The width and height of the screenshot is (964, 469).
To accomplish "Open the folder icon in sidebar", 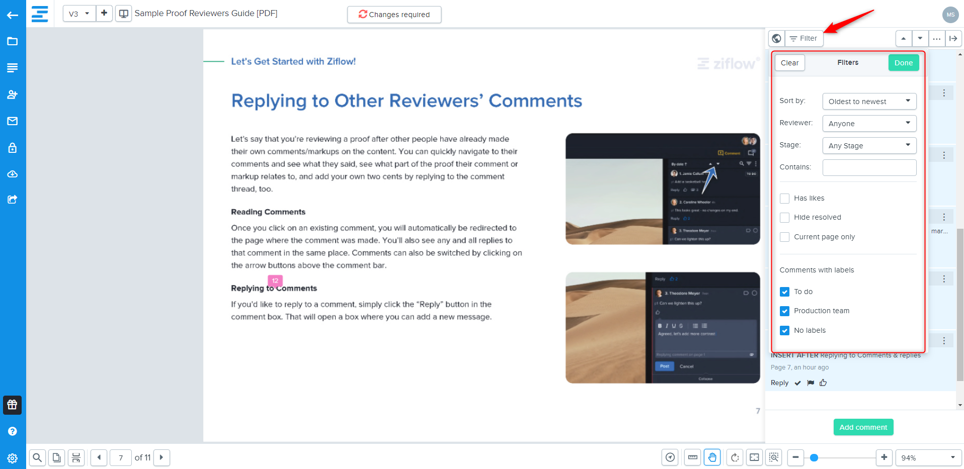I will click(13, 41).
